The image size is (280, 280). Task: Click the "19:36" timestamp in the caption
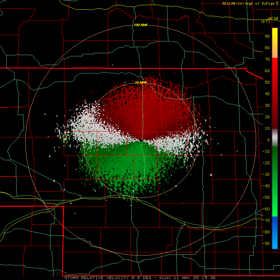[209, 278]
